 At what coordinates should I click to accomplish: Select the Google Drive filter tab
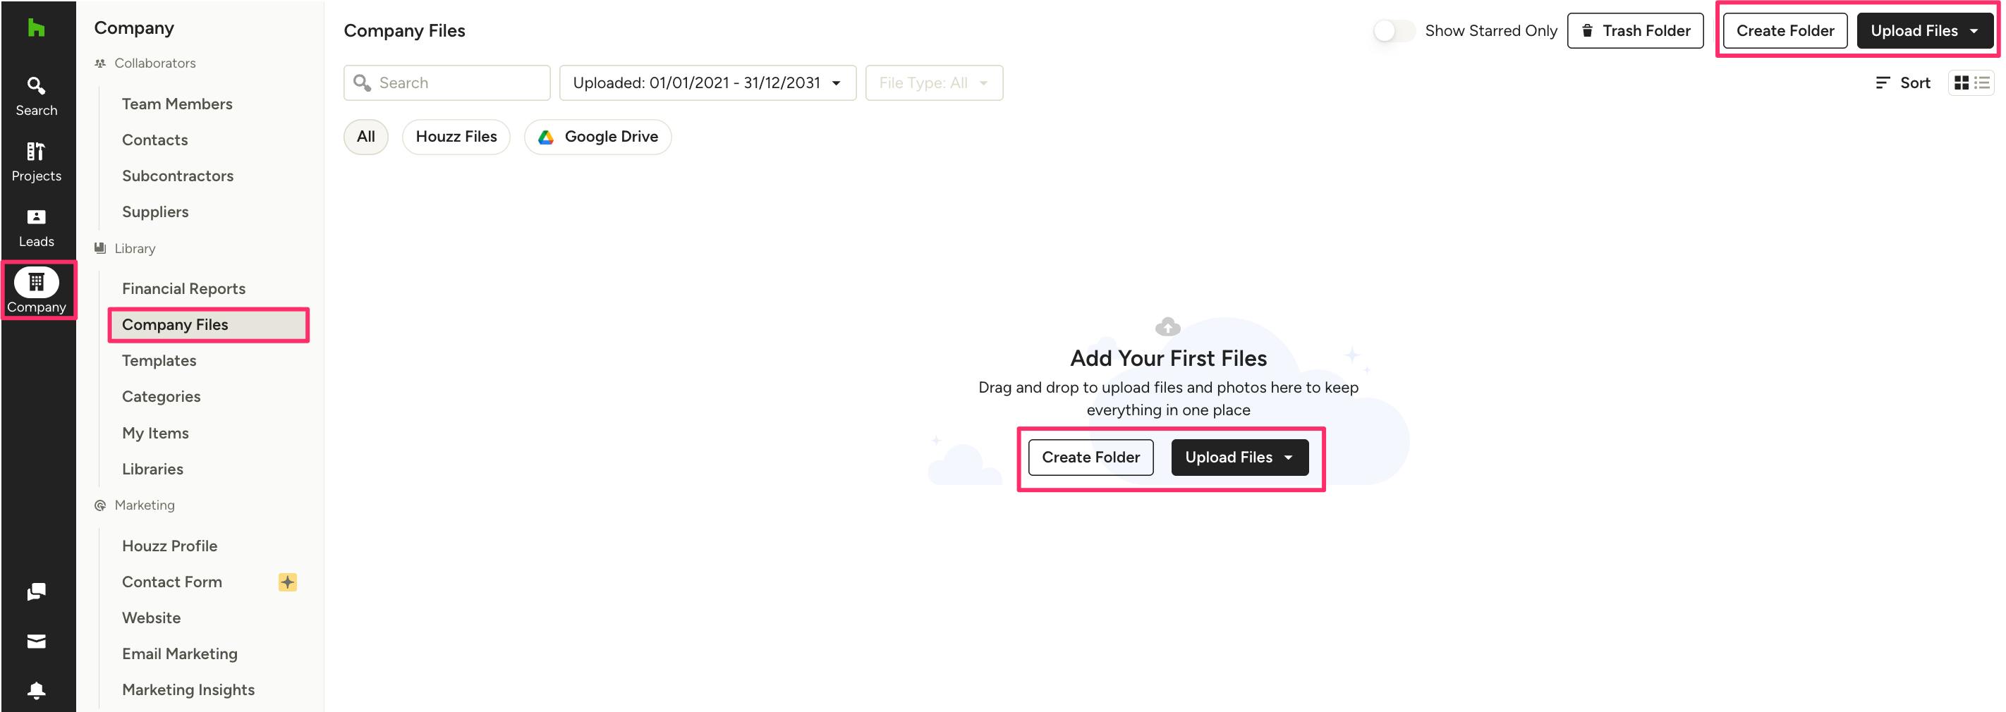tap(597, 137)
